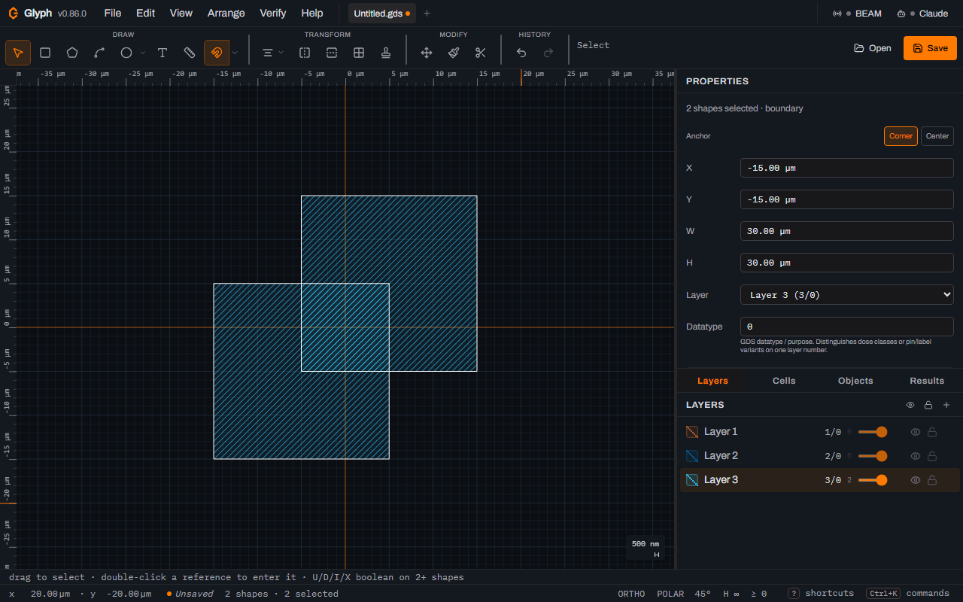Lock Layer 1
Screen dimensions: 963x602
[x=932, y=432]
